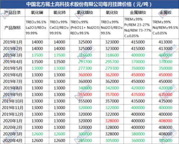Select the 2019年8月 row label

pyautogui.click(x=13, y=88)
